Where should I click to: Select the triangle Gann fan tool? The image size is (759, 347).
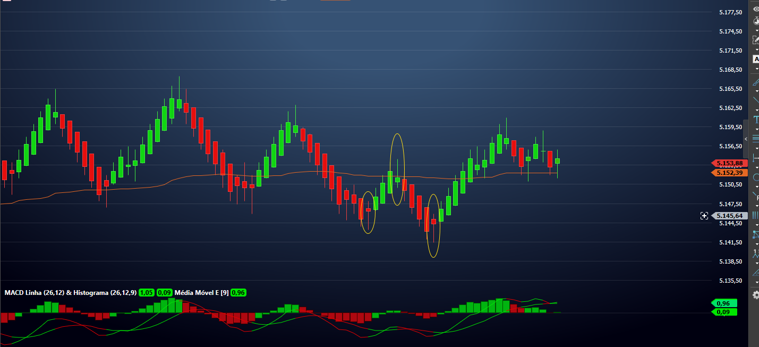tap(755, 273)
